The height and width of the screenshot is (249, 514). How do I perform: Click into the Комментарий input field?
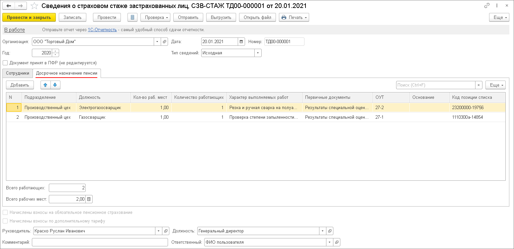(x=100, y=242)
